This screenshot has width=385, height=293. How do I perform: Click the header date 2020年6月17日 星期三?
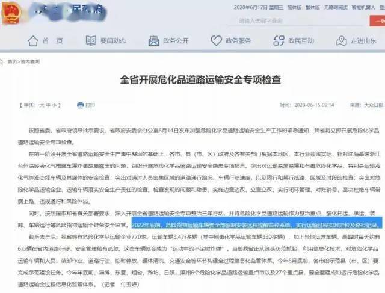(x=258, y=8)
